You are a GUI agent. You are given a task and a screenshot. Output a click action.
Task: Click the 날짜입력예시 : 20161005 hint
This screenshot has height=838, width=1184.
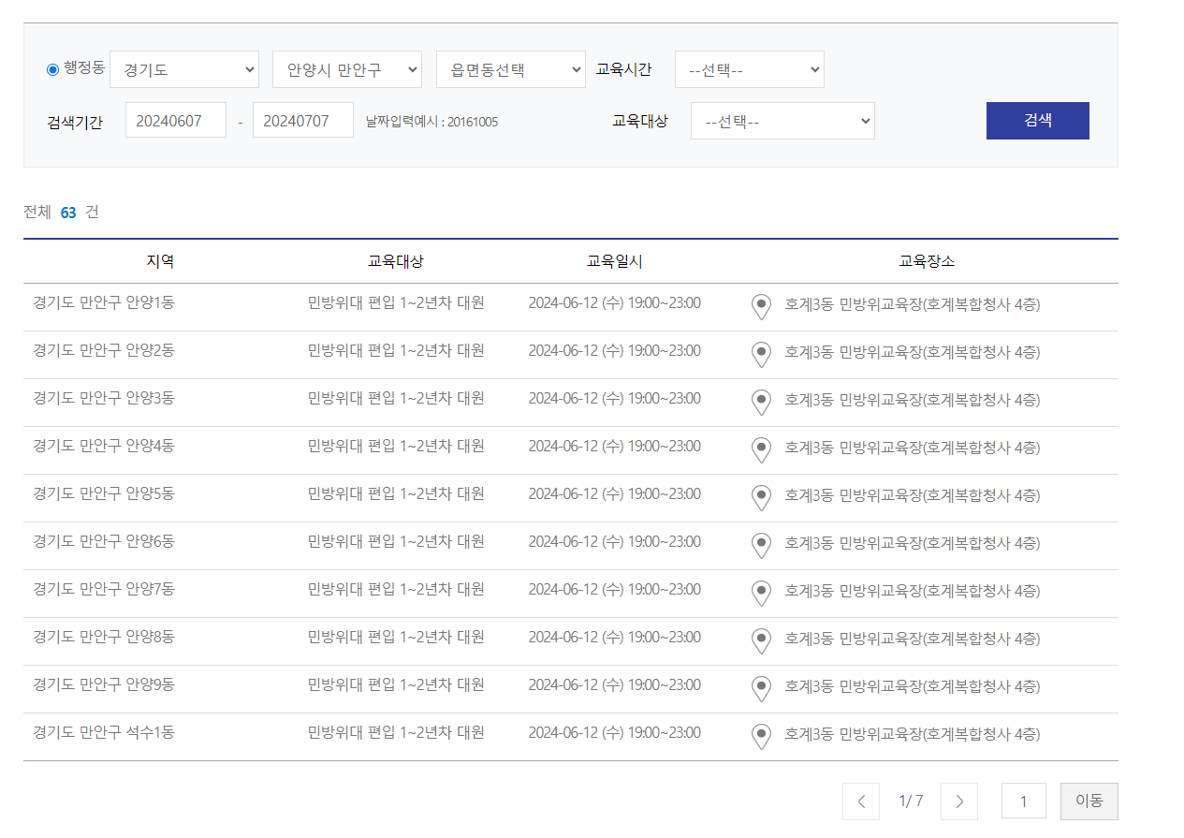(431, 122)
